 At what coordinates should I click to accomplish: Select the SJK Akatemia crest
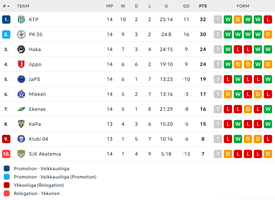pos(21,154)
